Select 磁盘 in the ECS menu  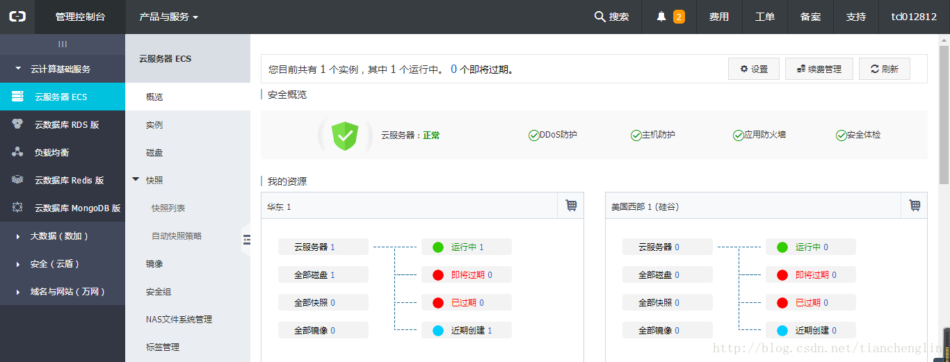pos(188,152)
